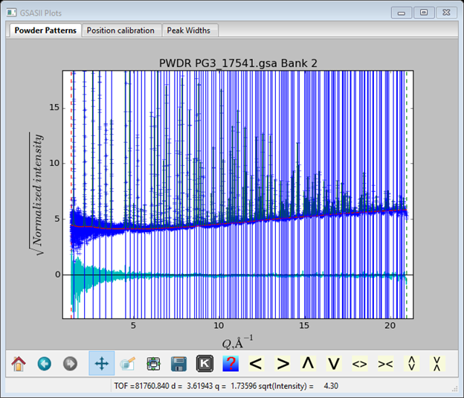464x398 pixels.
Task: Shift plot up with ∧ arrow
Action: tap(308, 364)
